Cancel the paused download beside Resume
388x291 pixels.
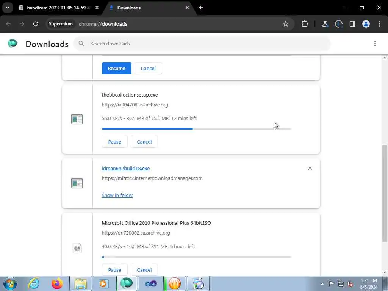coord(148,68)
